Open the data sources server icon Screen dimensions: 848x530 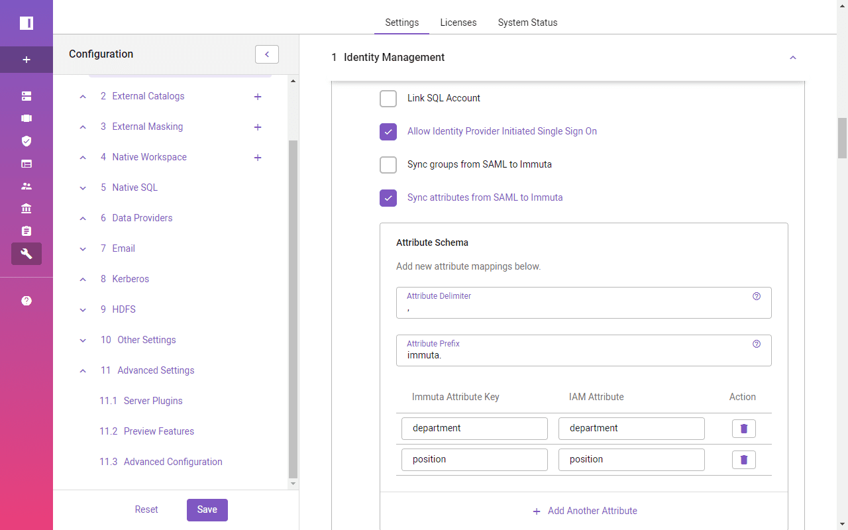[x=26, y=96]
